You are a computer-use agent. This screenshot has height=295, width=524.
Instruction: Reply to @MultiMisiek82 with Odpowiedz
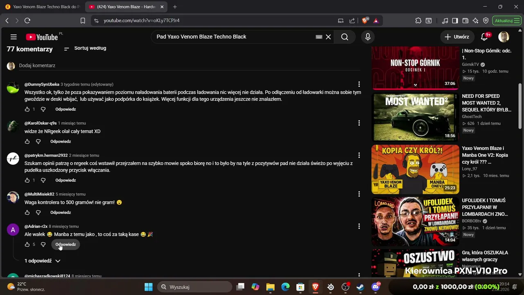point(61,213)
